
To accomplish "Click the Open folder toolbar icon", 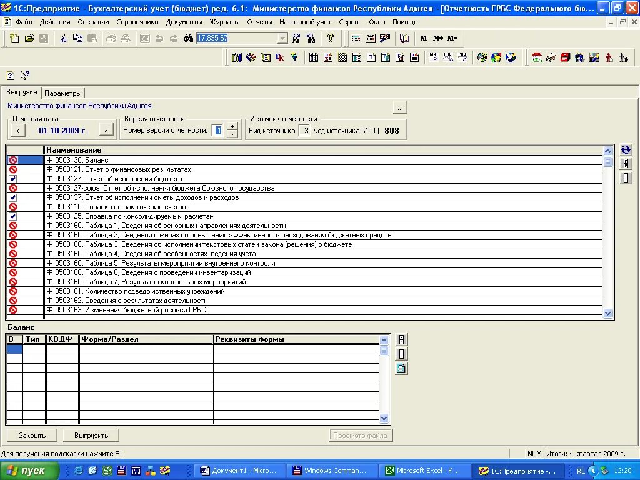I will [x=29, y=38].
